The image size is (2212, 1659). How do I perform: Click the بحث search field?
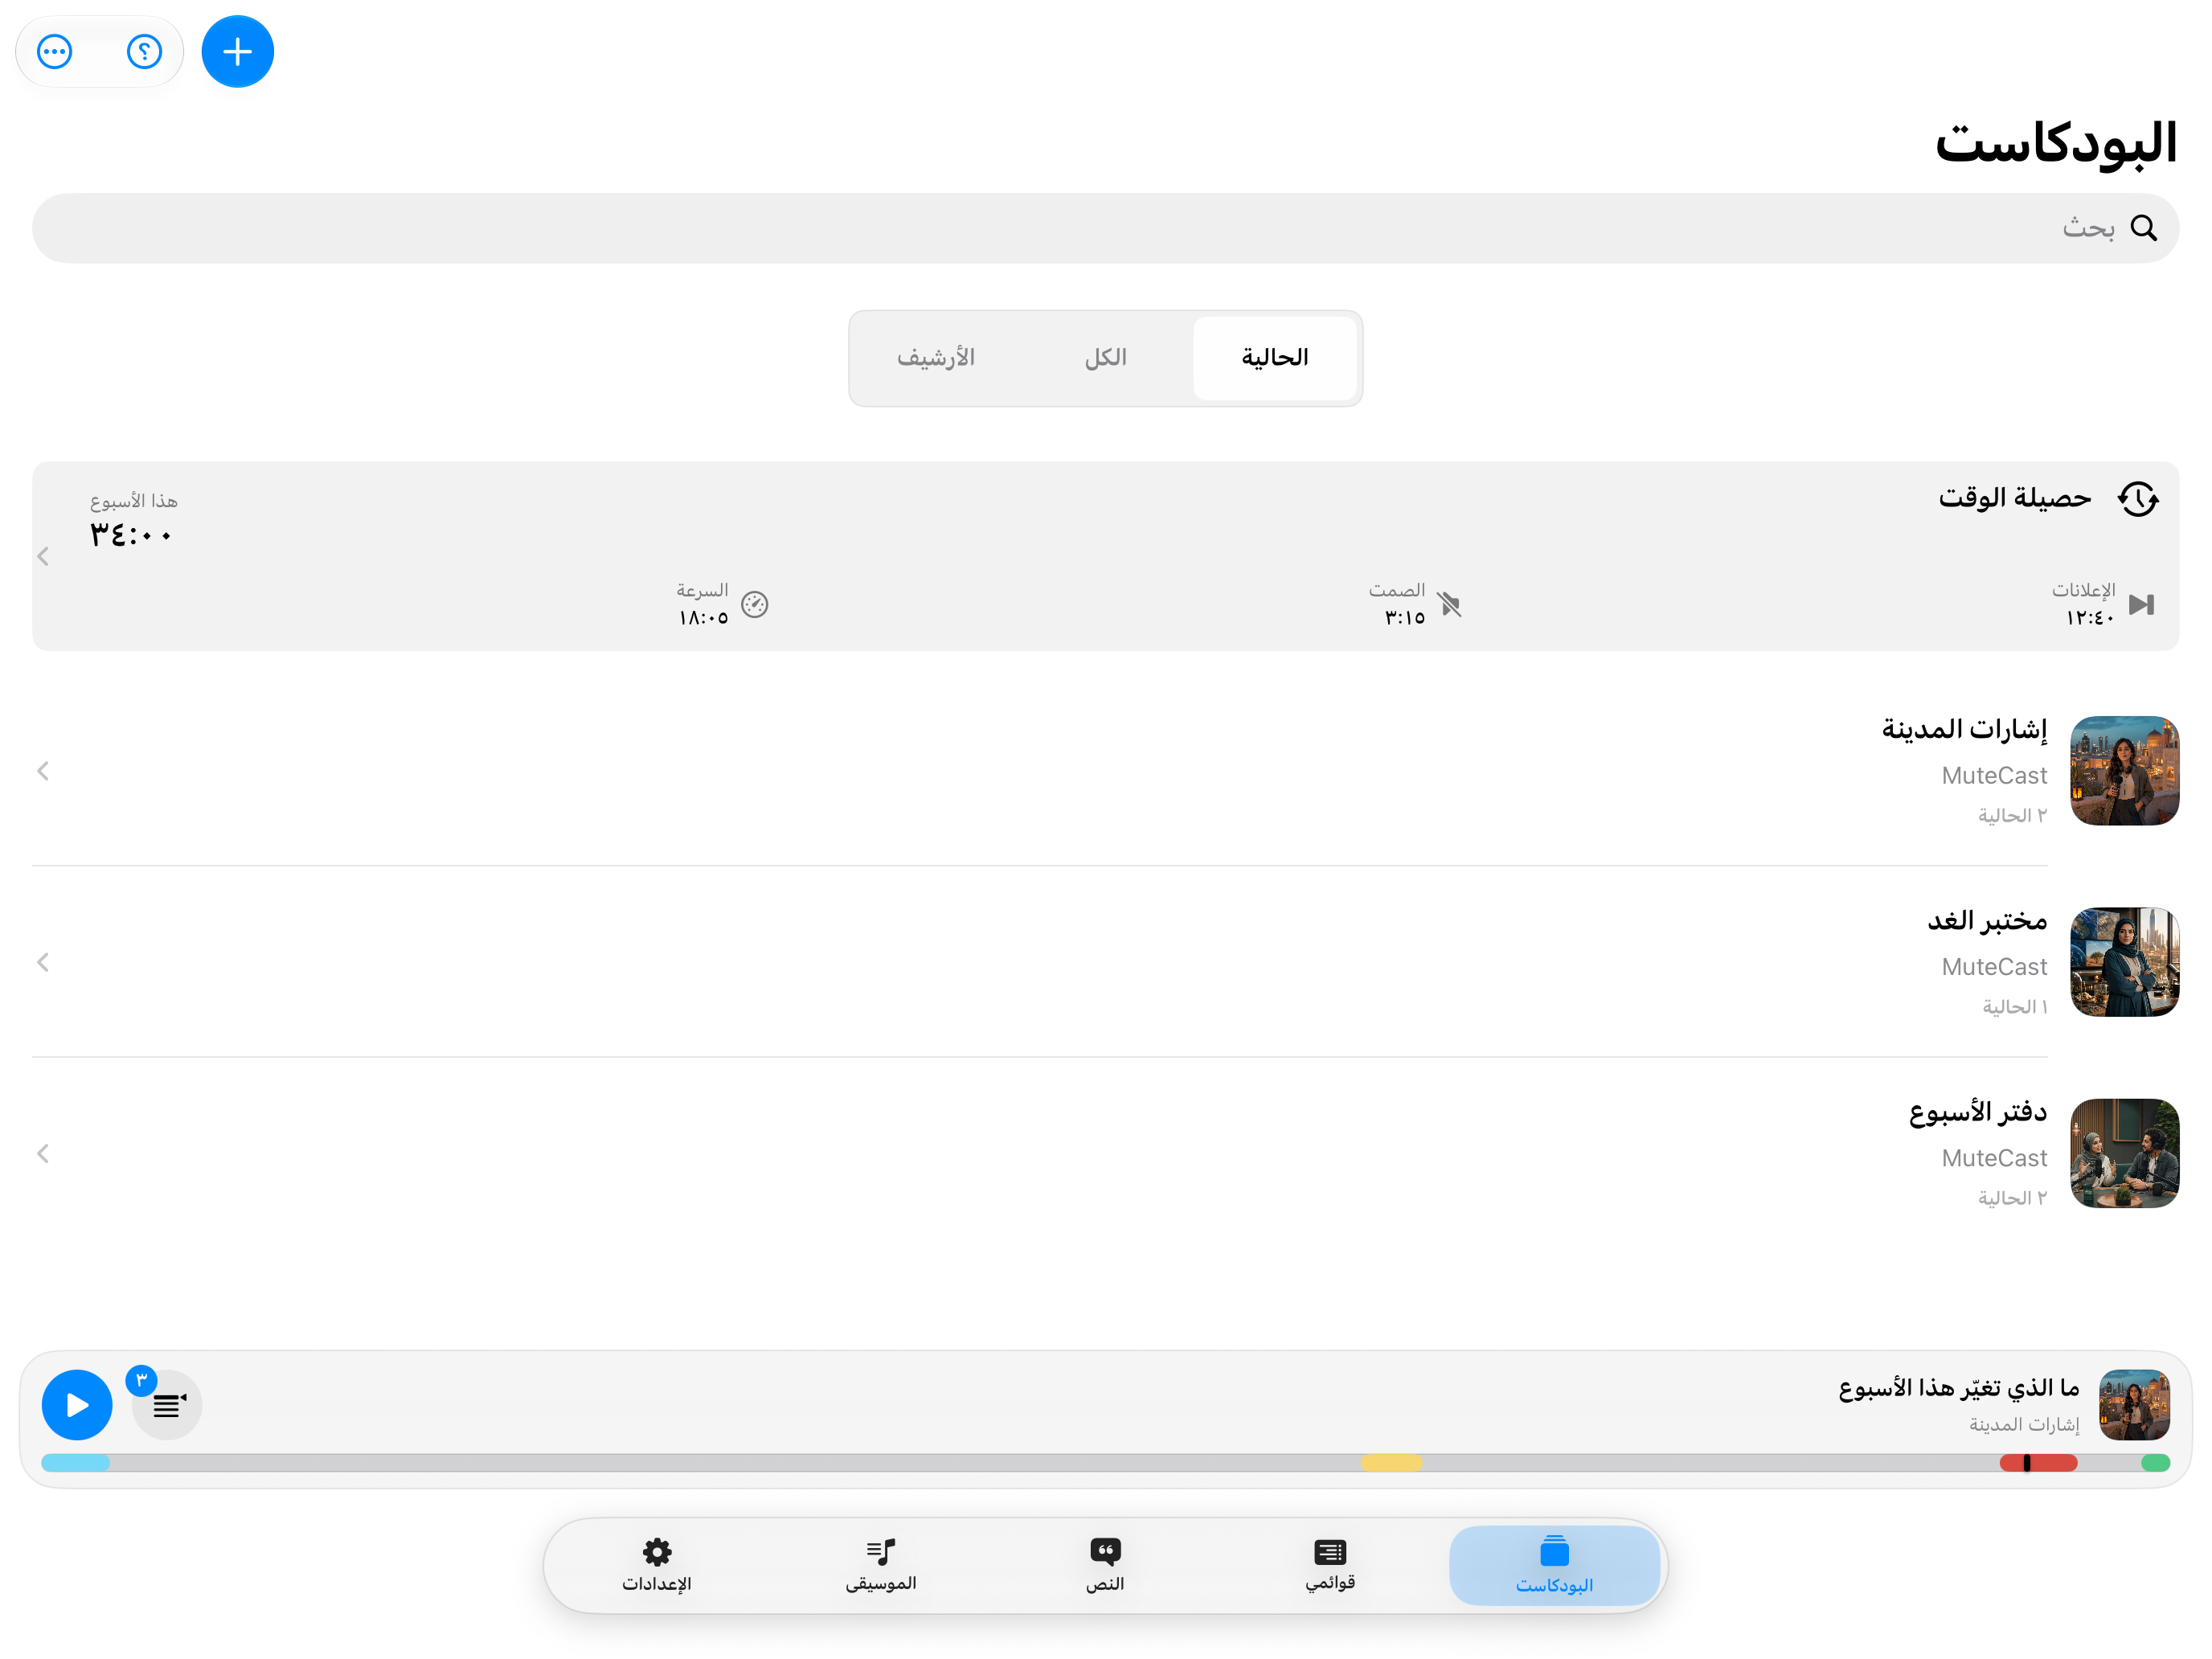click(x=1105, y=228)
